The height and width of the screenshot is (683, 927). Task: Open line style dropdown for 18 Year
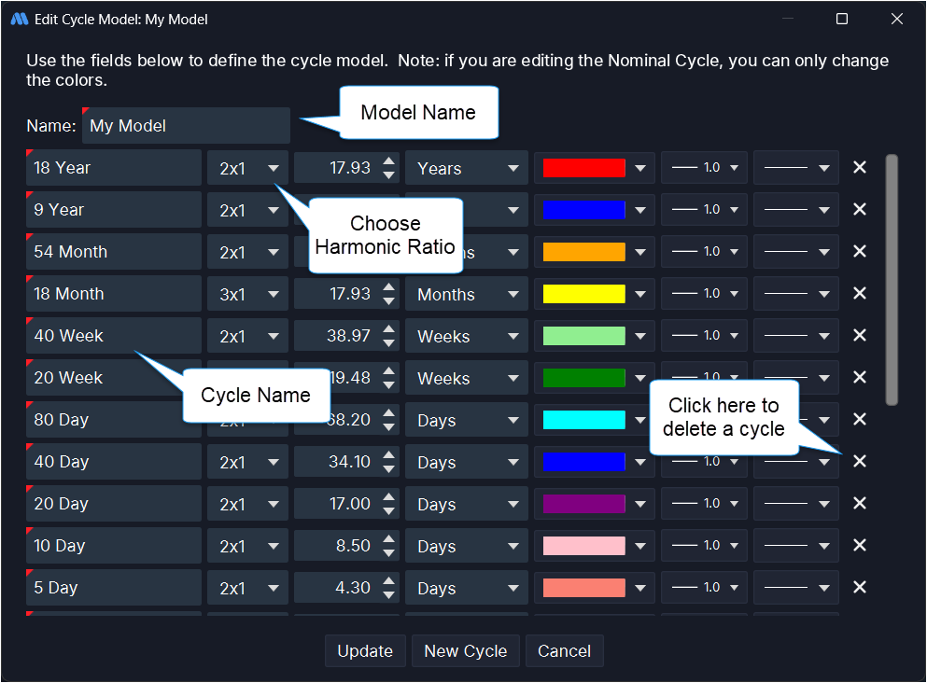coord(795,169)
